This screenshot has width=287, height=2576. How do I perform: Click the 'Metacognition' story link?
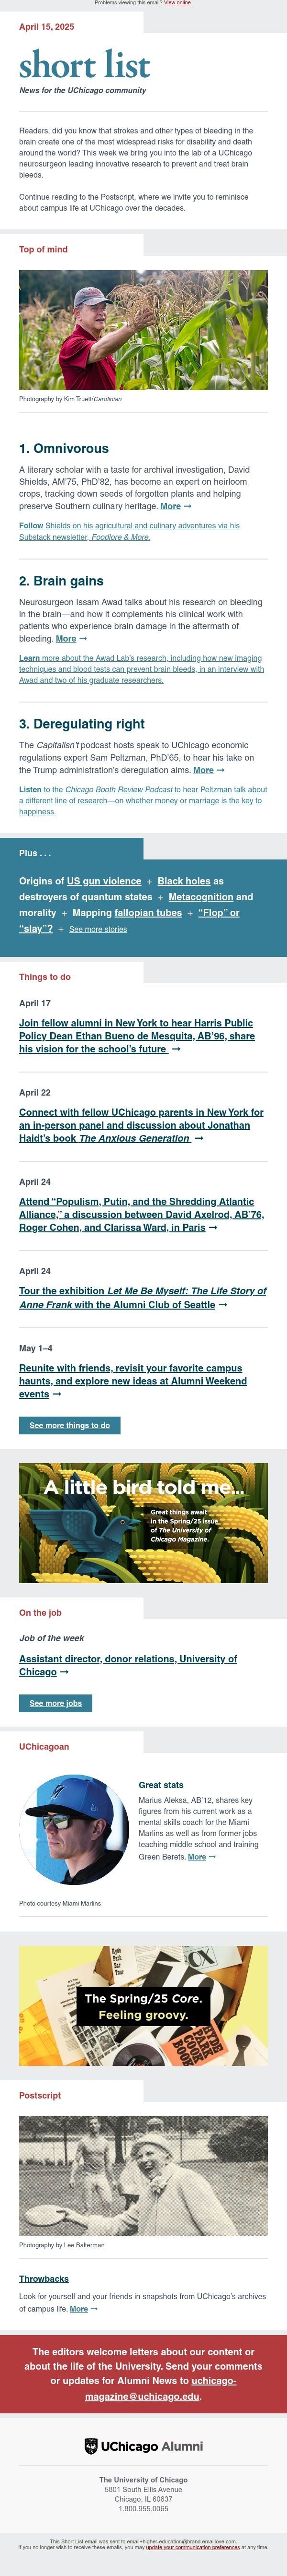point(200,897)
